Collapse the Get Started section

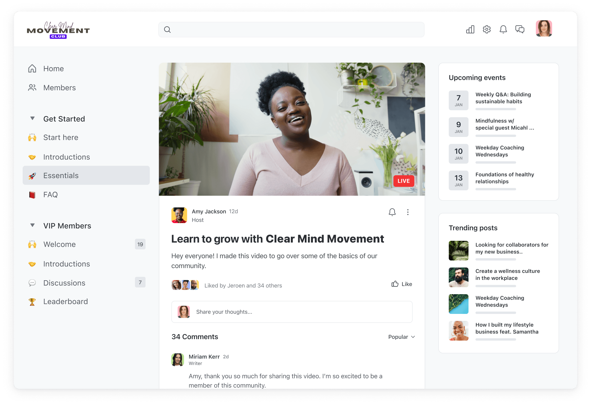click(x=33, y=119)
